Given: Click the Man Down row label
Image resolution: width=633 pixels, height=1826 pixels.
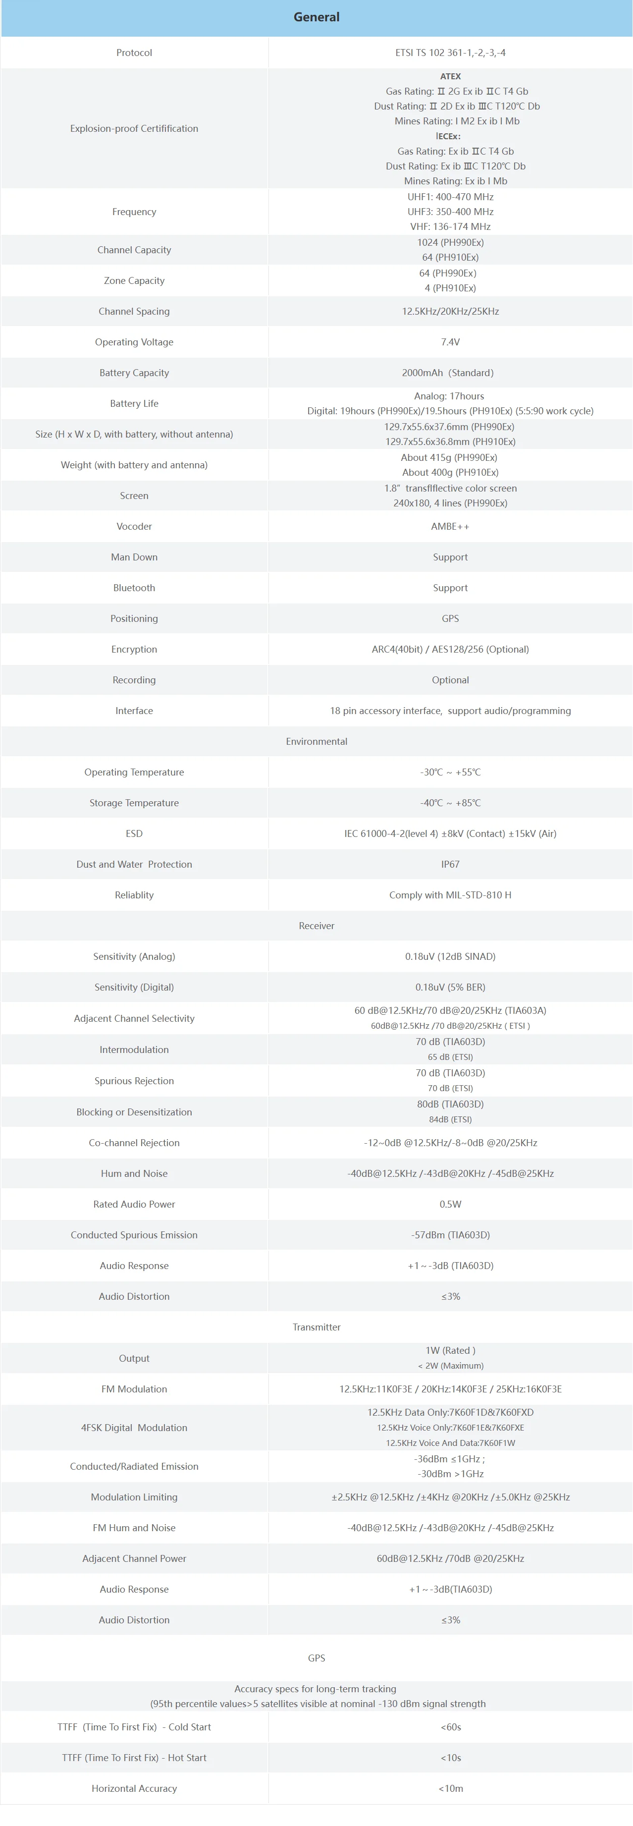Looking at the screenshot, I should [x=134, y=557].
